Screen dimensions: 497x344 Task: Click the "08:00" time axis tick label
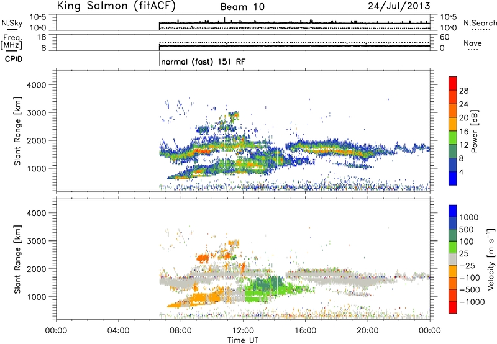(x=181, y=331)
